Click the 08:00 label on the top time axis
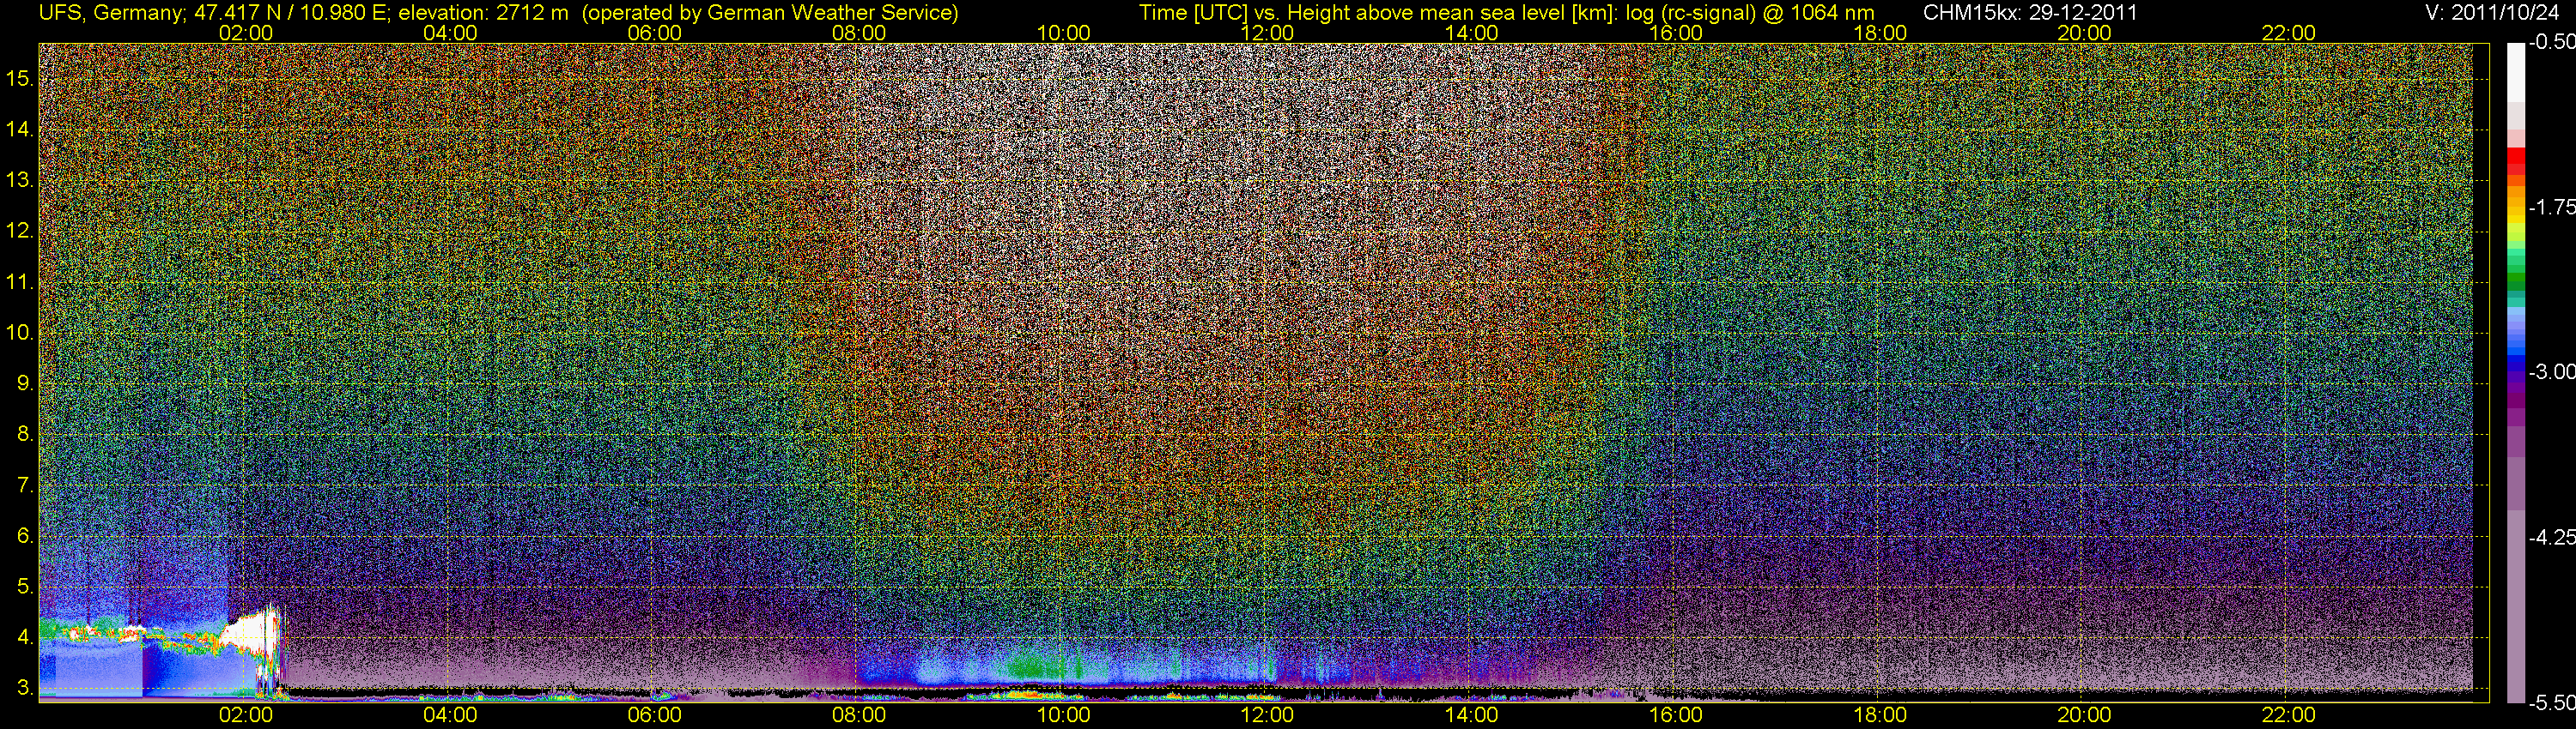 coord(858,33)
